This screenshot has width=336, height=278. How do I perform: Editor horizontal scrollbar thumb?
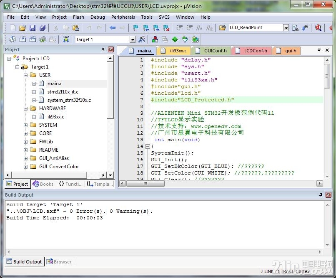pyautogui.click(x=145, y=184)
